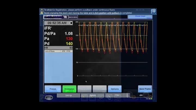This screenshot has height=110, width=196.
Task: Click the 50 axis label on graph
Action: click(77, 62)
